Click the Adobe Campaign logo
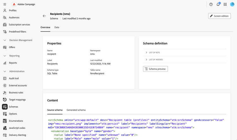 click(14, 4)
